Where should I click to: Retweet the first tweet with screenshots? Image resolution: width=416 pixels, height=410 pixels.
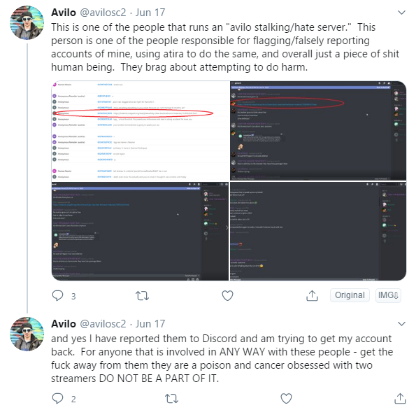pyautogui.click(x=142, y=295)
